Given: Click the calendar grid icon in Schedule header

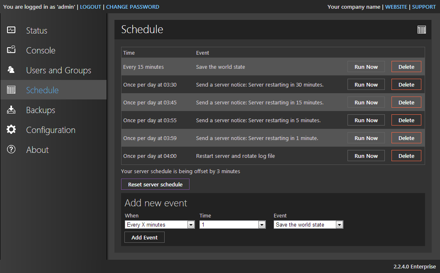Looking at the screenshot, I should click(x=422, y=29).
